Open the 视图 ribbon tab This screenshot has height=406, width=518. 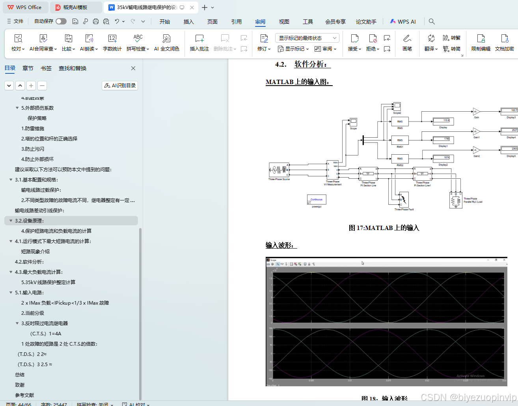(284, 21)
